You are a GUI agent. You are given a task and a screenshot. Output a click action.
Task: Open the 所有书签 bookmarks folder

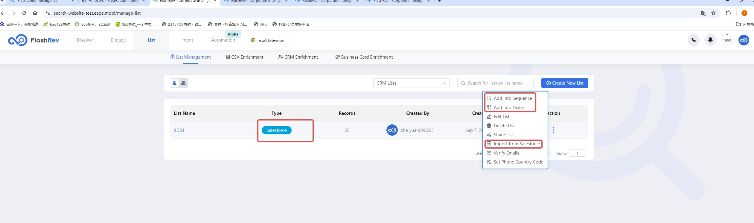tap(745, 25)
